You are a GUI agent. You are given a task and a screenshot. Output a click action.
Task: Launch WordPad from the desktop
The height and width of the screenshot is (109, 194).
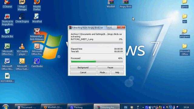37,18
